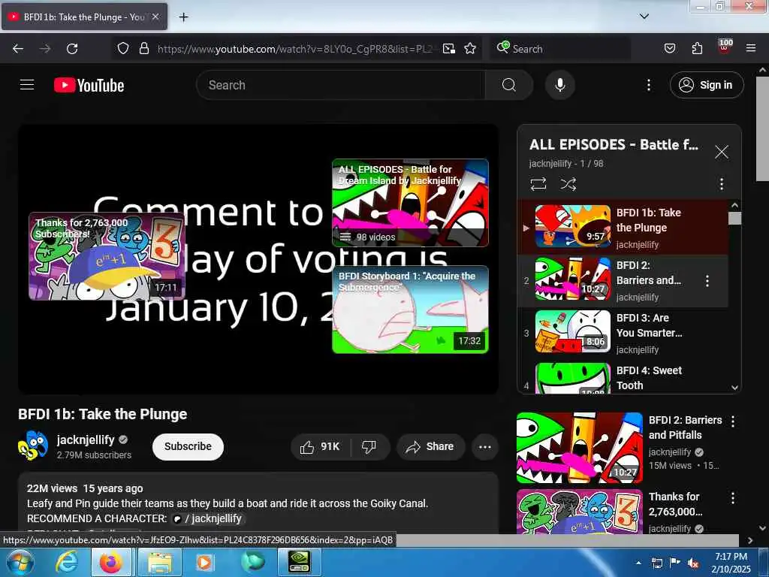Open the YouTube guide hamburger menu

tap(27, 85)
